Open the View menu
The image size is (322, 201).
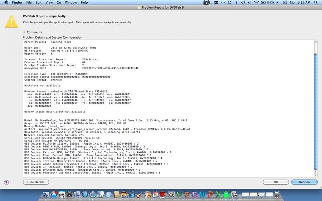(x=49, y=2)
